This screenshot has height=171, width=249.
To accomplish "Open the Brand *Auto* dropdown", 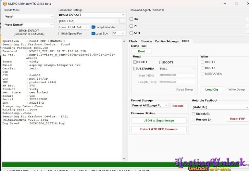I will 29,16.
